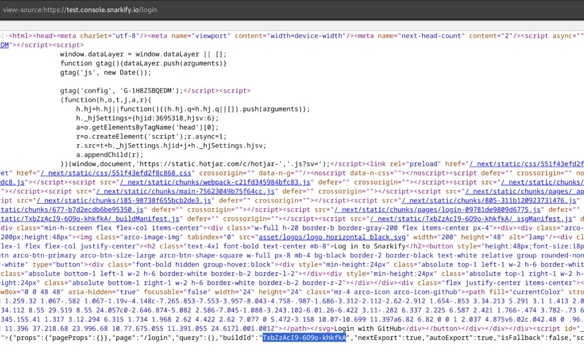Click the highlighted TxbZzAcI9-609o-khkfkA build ID

304,338
